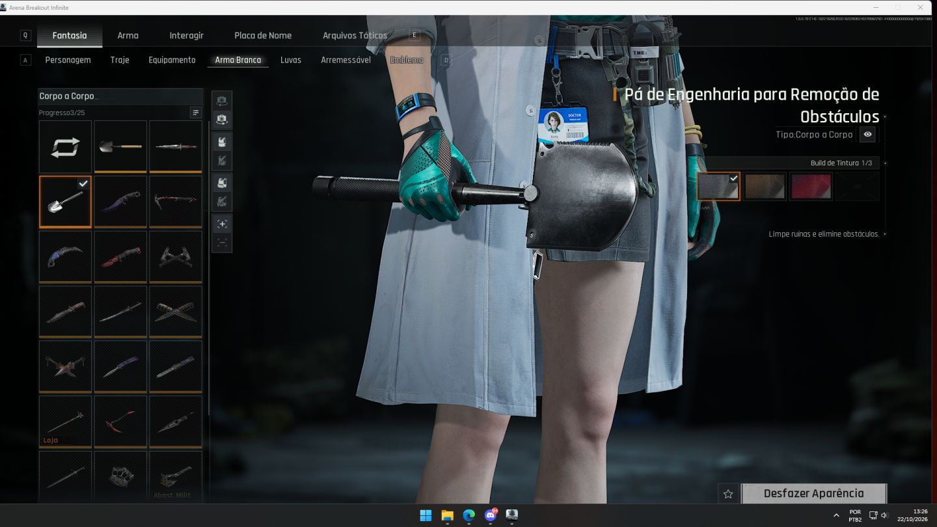Screen dimensions: 937x527
Task: Zoom out with the minus frame icon
Action: click(x=222, y=243)
